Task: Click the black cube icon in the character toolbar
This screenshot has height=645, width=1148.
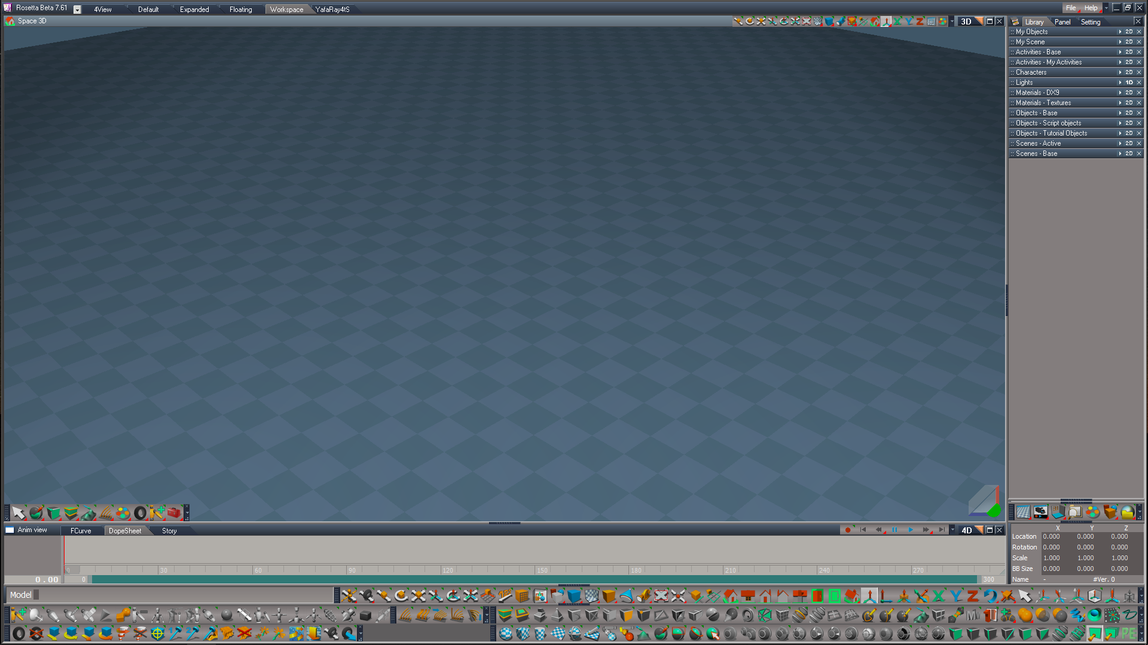Action: tap(365, 615)
